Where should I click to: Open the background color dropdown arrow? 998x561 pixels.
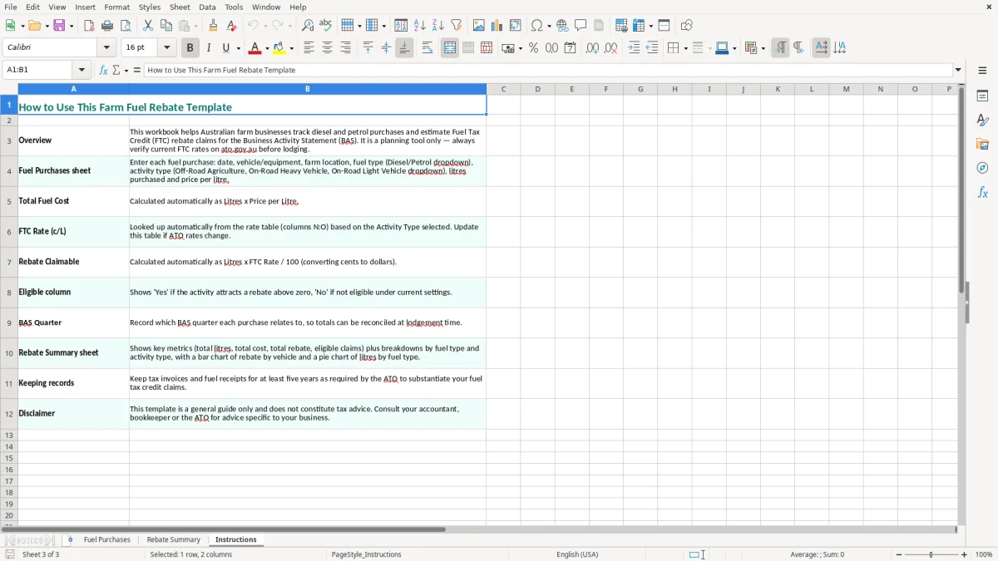coord(292,48)
